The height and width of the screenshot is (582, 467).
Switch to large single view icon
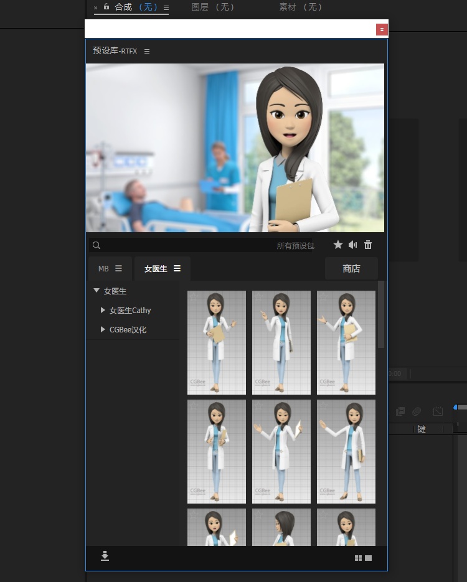coord(368,558)
